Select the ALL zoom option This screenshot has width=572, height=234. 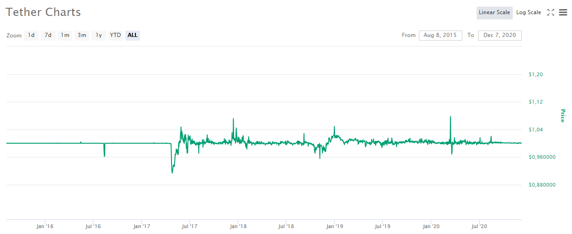(133, 35)
